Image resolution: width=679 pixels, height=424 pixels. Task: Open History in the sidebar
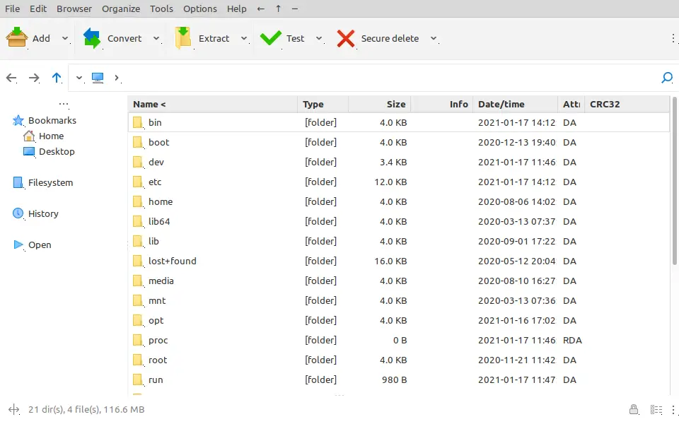43,213
